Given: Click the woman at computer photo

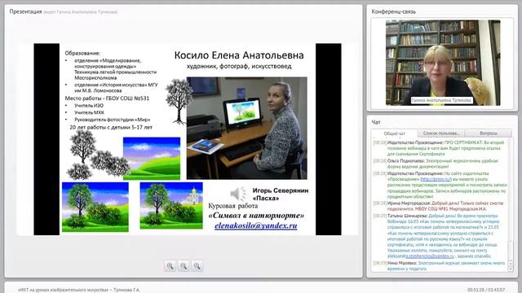Looking at the screenshot, I should (246, 129).
